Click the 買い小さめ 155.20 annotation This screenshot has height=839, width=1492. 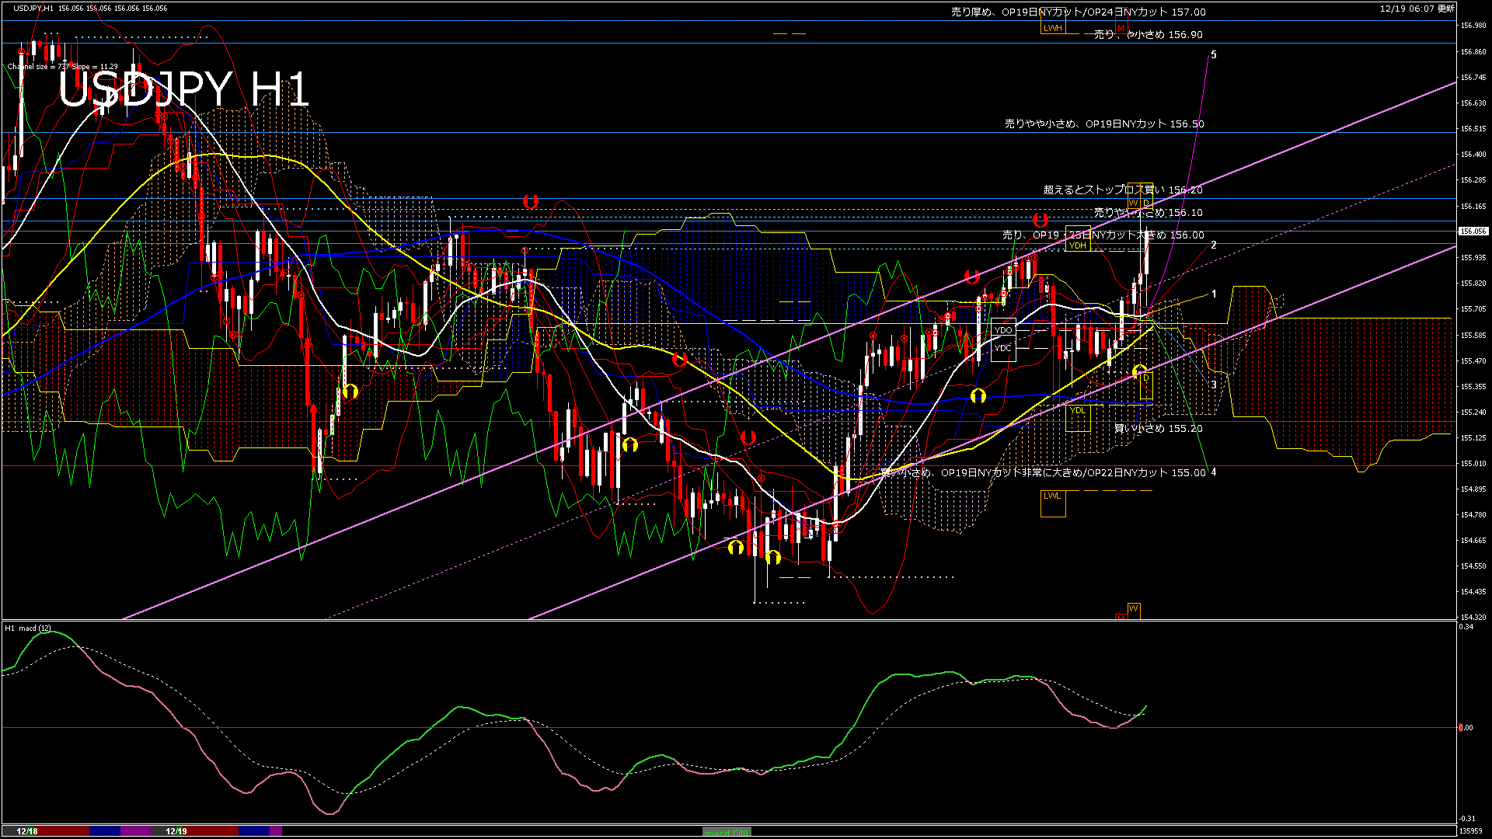[x=1159, y=429]
